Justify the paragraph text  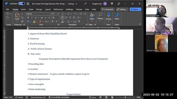74,18
